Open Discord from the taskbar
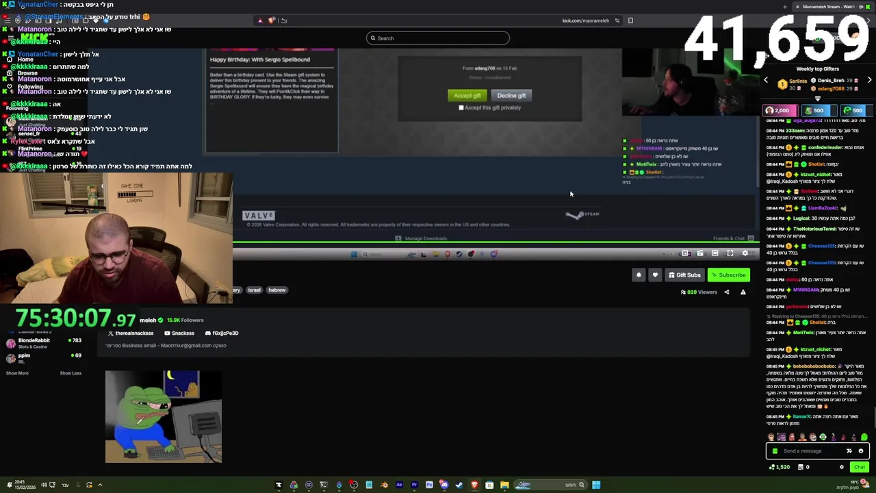876x493 pixels. point(444,485)
